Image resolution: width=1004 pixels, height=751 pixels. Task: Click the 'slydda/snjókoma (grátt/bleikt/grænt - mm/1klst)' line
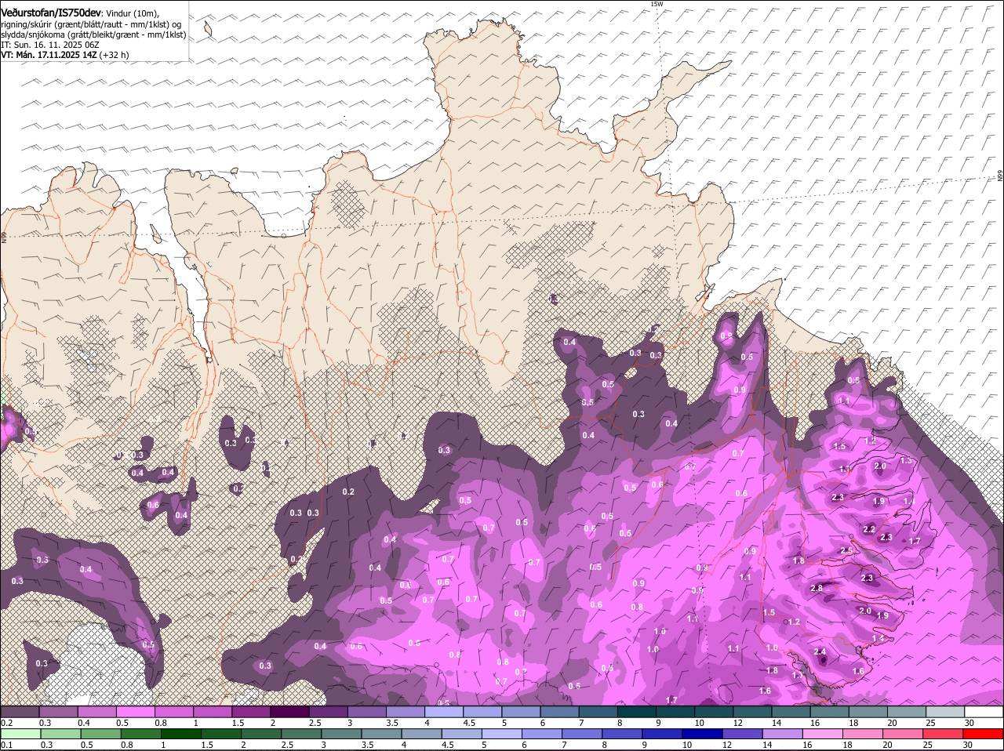point(93,34)
